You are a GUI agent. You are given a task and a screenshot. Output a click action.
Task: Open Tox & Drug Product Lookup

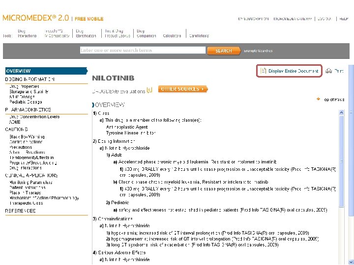tap(118, 33)
